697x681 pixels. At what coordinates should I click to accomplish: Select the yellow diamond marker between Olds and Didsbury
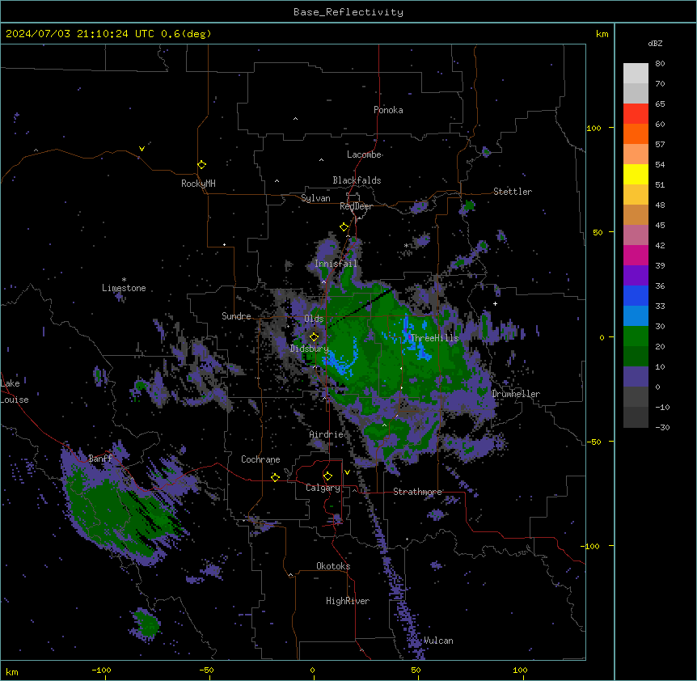tap(314, 336)
